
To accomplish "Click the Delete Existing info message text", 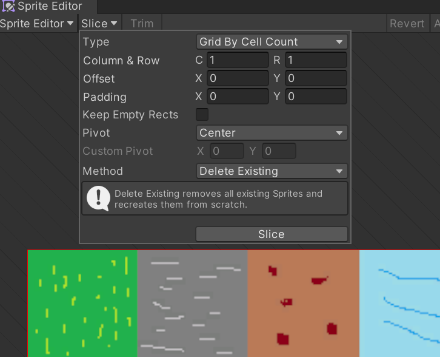I will tap(218, 199).
